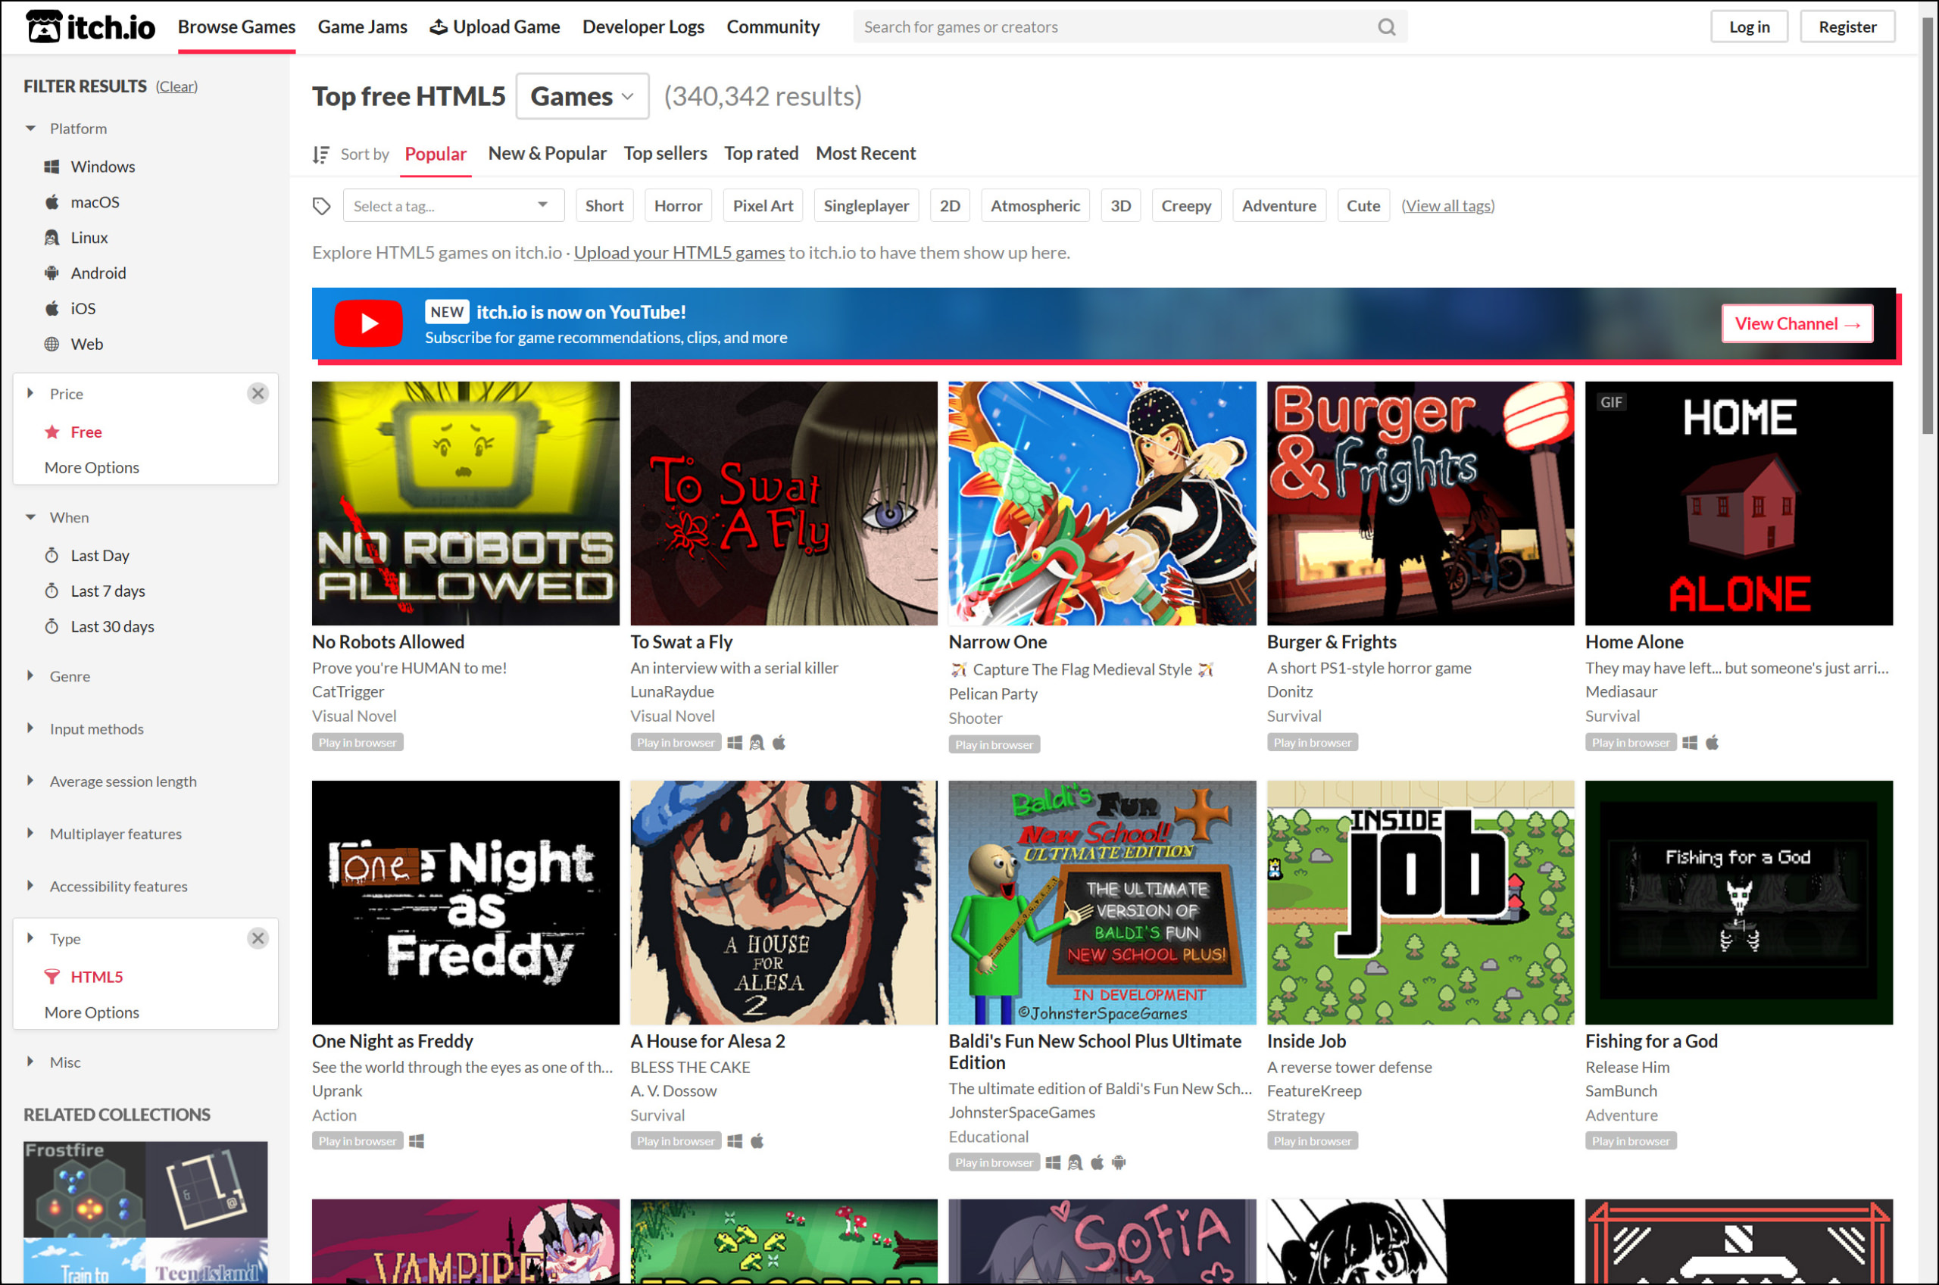This screenshot has width=1939, height=1285.
Task: Click the YouTube play icon in the banner
Action: pyautogui.click(x=368, y=323)
